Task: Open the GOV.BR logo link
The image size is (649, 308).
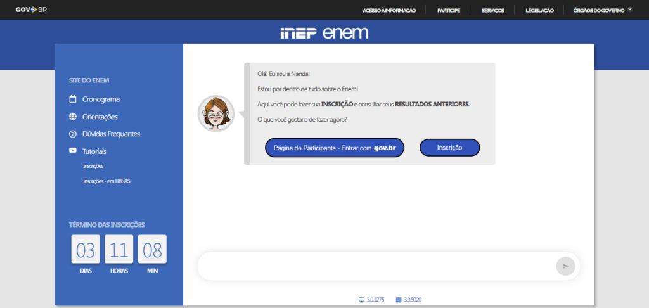Action: (31, 10)
